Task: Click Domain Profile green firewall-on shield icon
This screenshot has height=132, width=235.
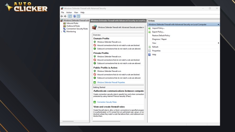Action: pos(95,42)
